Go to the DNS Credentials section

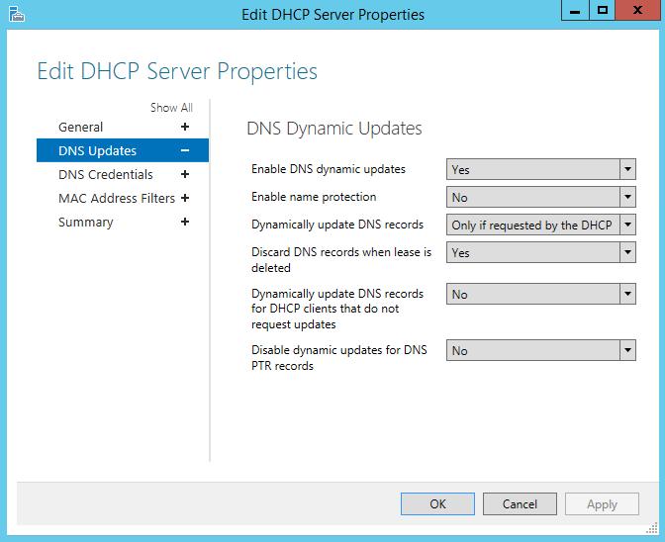pyautogui.click(x=106, y=174)
